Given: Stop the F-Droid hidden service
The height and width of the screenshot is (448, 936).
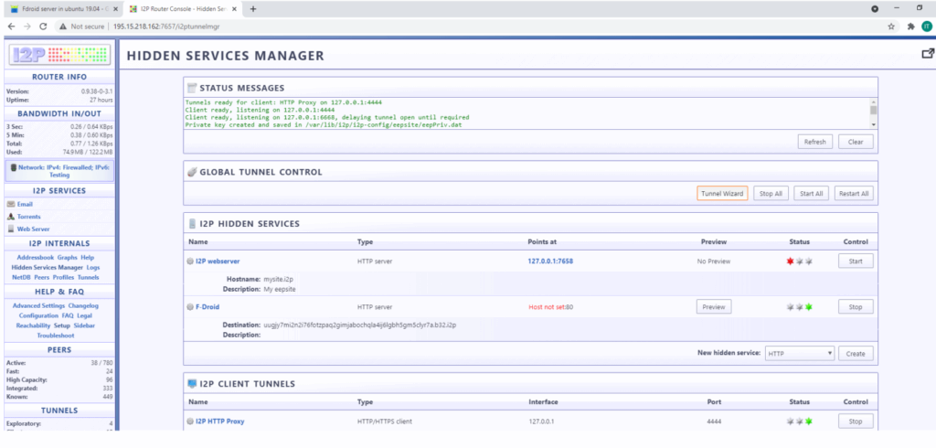Looking at the screenshot, I should pyautogui.click(x=856, y=307).
